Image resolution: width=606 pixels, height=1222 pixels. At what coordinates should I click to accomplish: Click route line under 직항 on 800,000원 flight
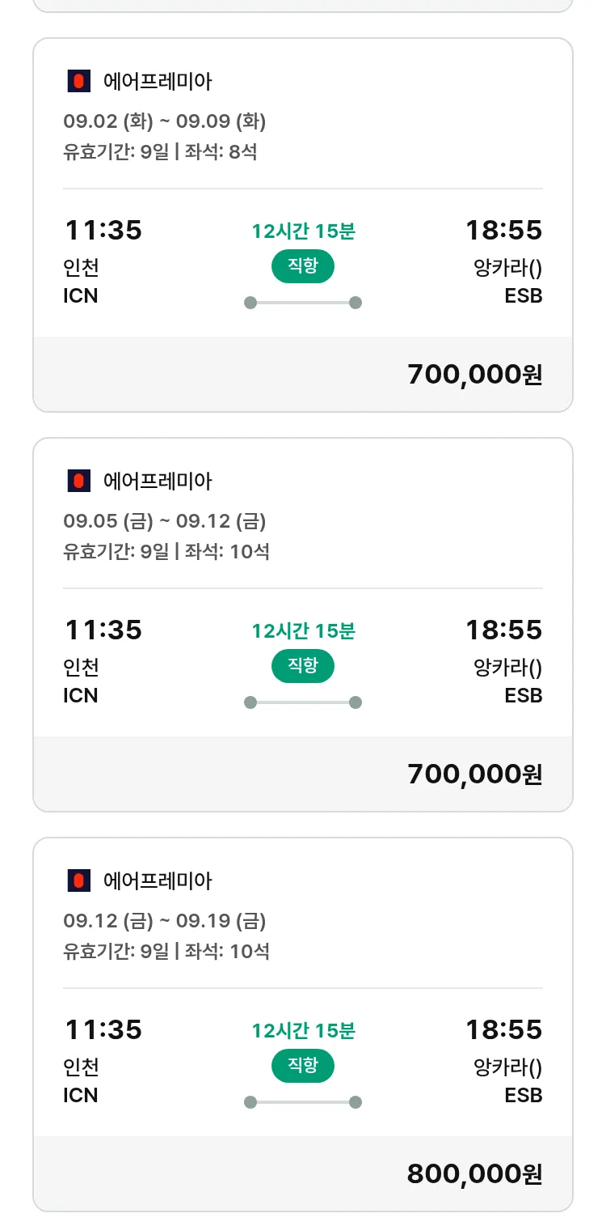click(x=303, y=1102)
